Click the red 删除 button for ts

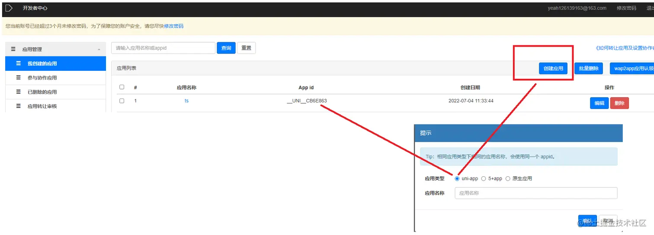(x=619, y=103)
